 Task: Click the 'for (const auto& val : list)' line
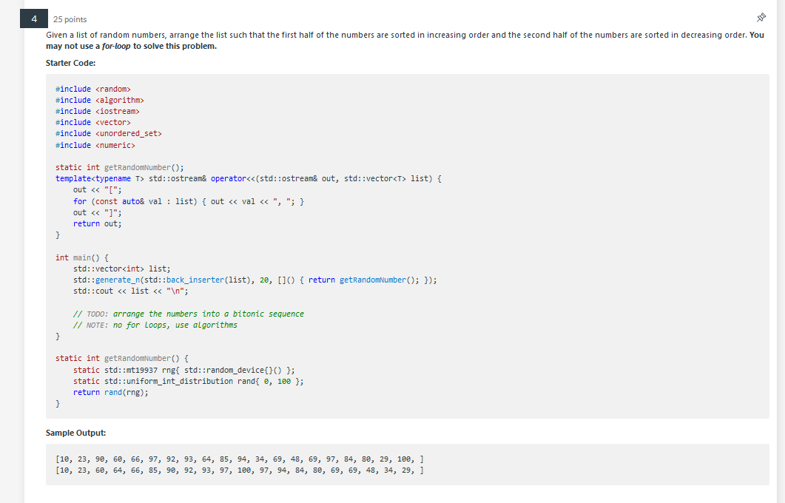(189, 201)
